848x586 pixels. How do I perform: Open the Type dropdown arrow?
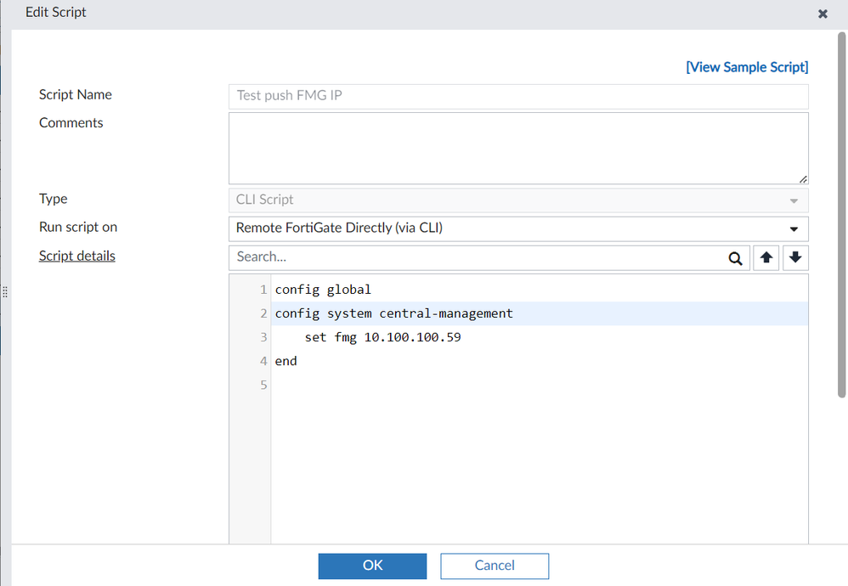click(x=794, y=200)
